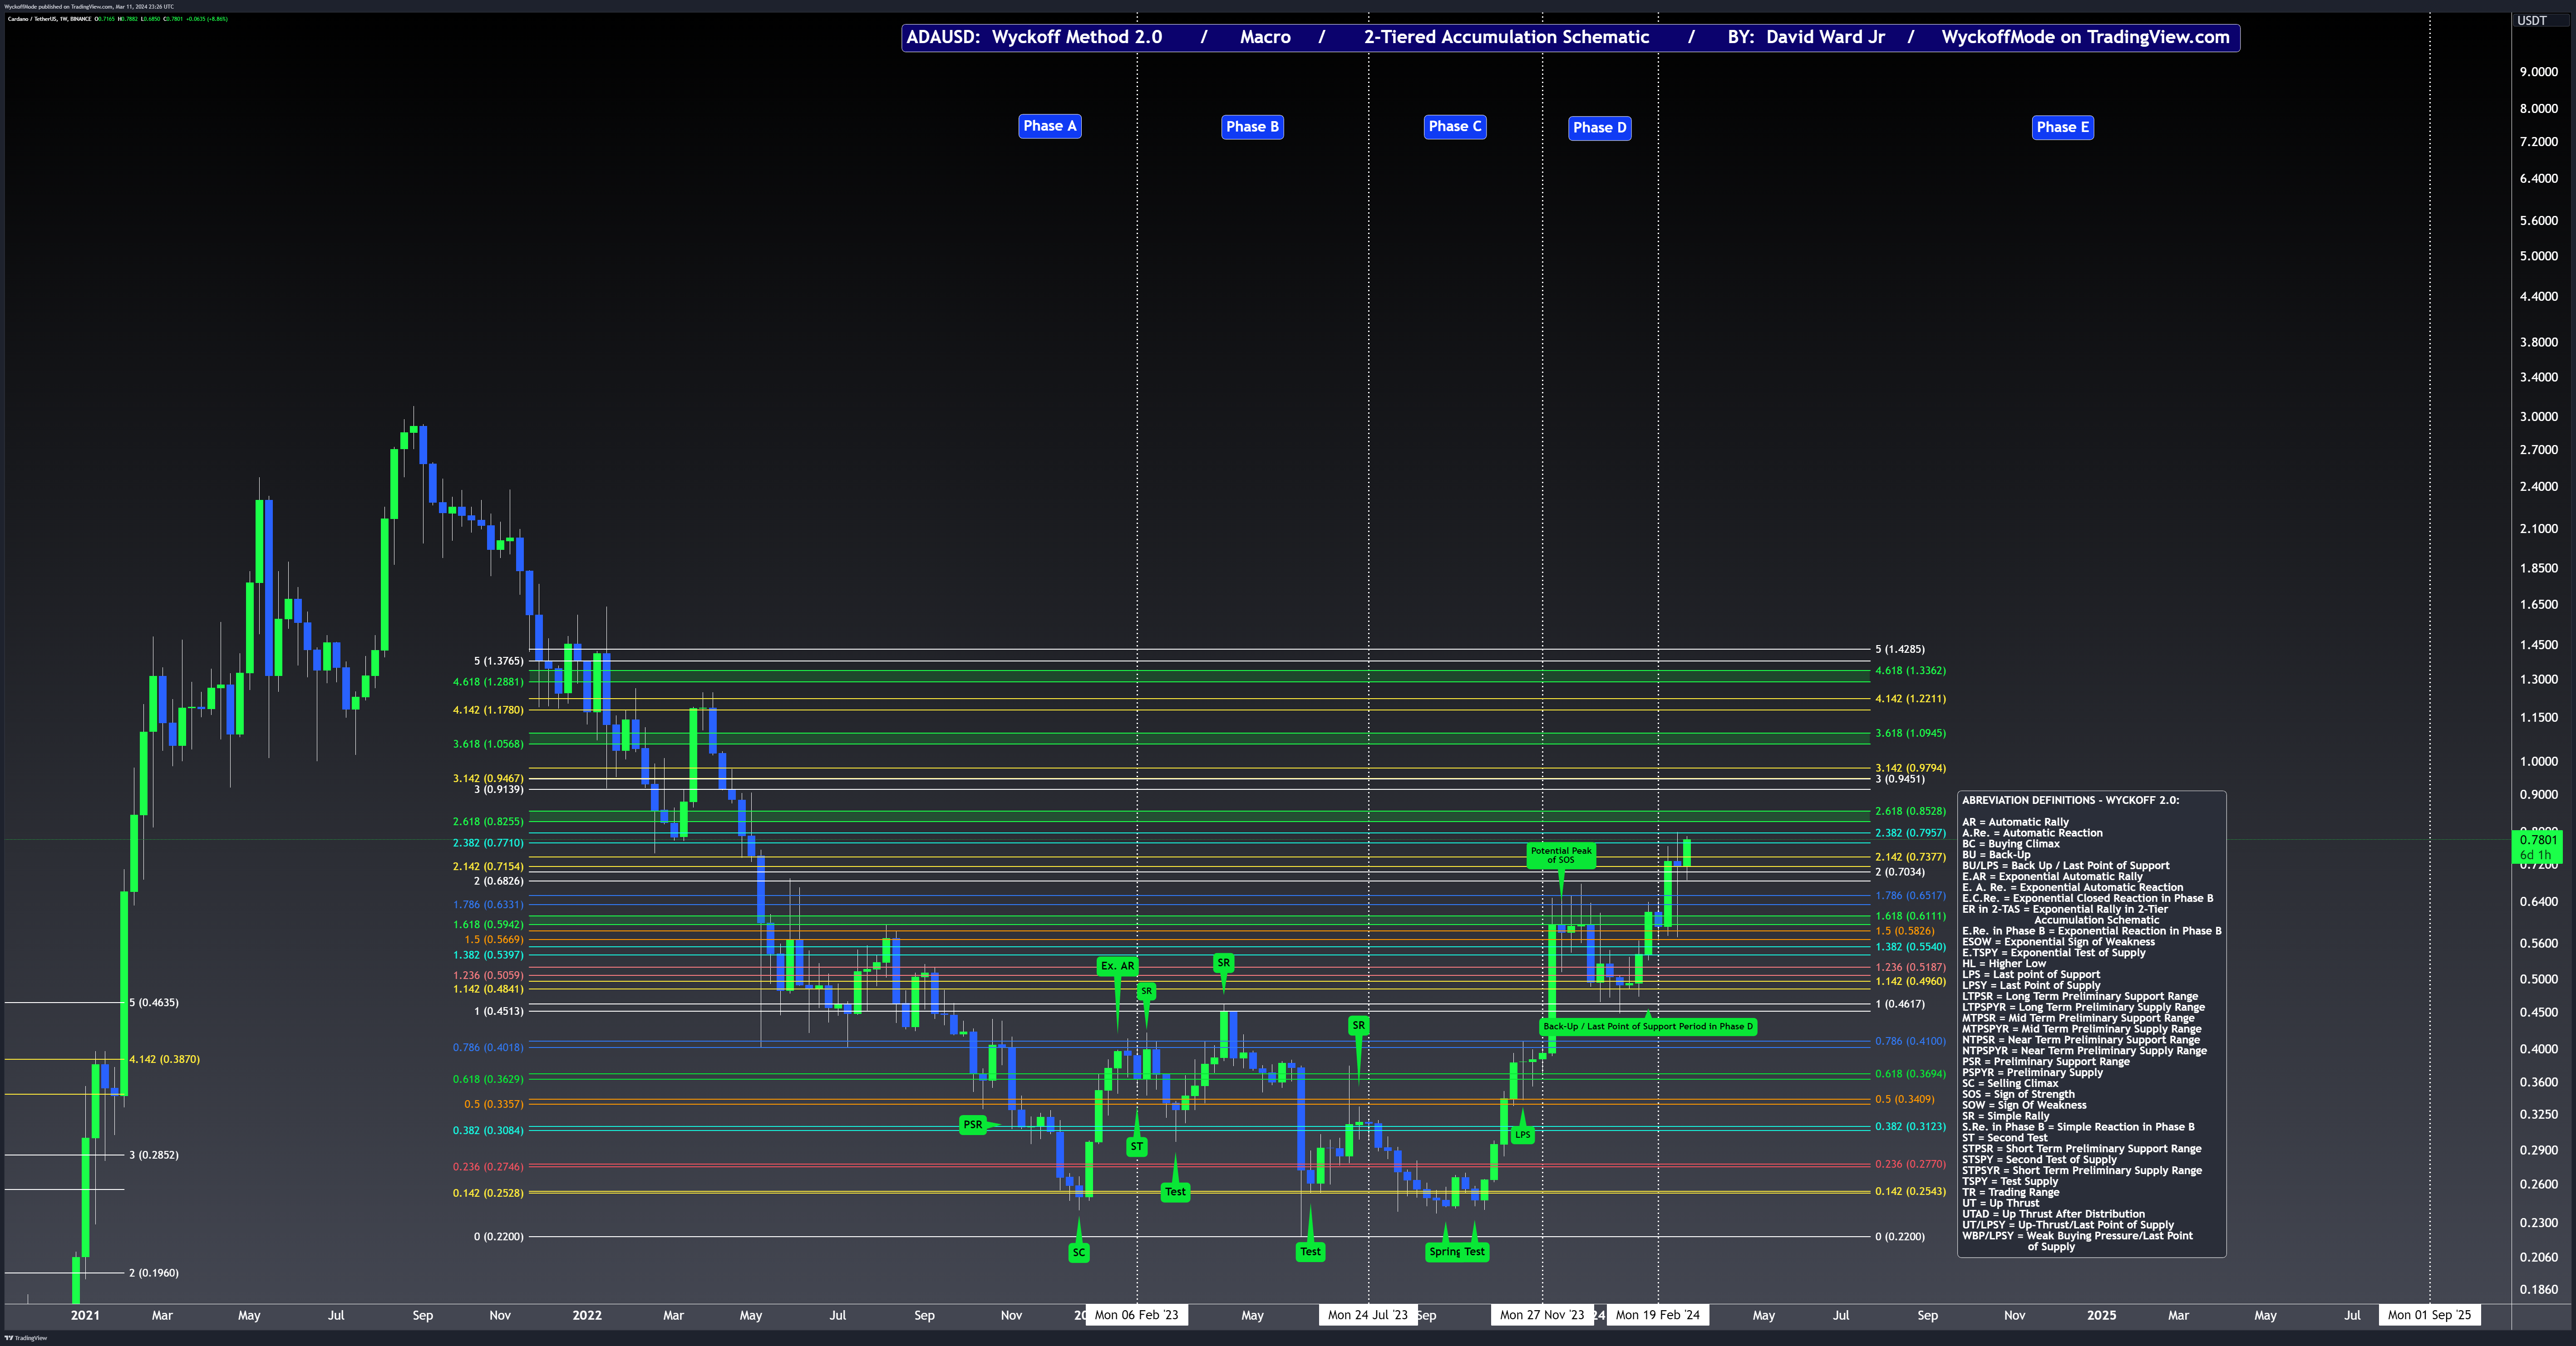
Task: Select the Phase C label
Action: point(1454,126)
